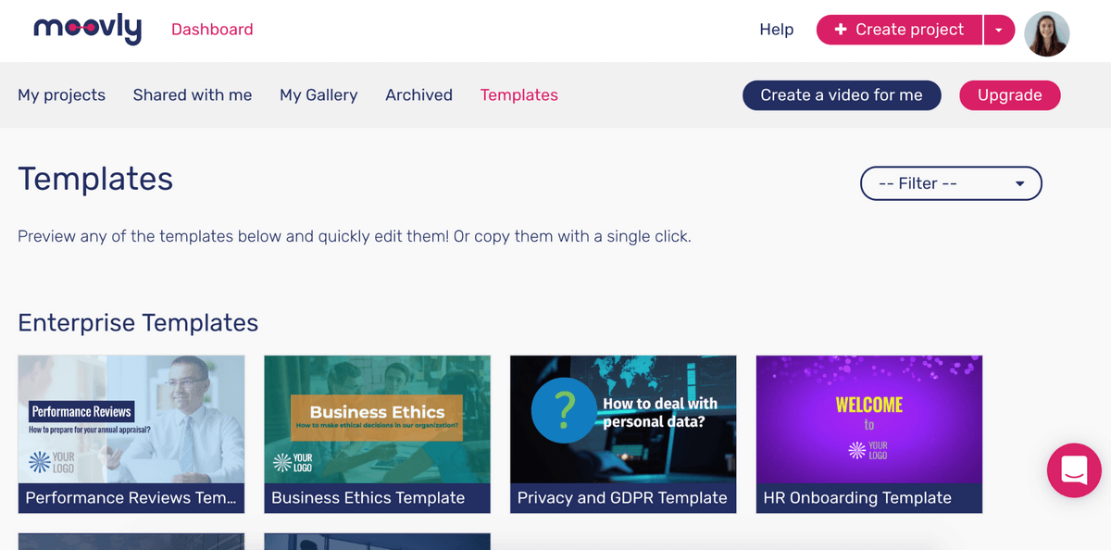Viewport: 1111px width, 550px height.
Task: Open the Performance Reviews template thumbnail
Action: click(x=131, y=434)
